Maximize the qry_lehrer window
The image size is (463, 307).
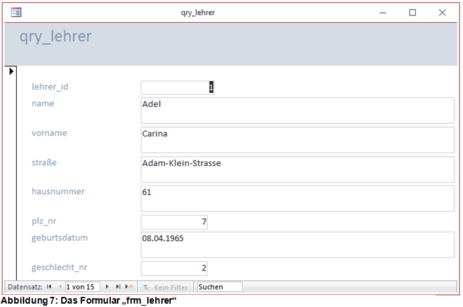pyautogui.click(x=413, y=12)
